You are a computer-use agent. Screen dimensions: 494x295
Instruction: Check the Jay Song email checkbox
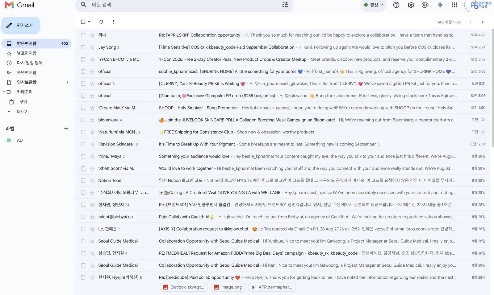tap(83, 47)
